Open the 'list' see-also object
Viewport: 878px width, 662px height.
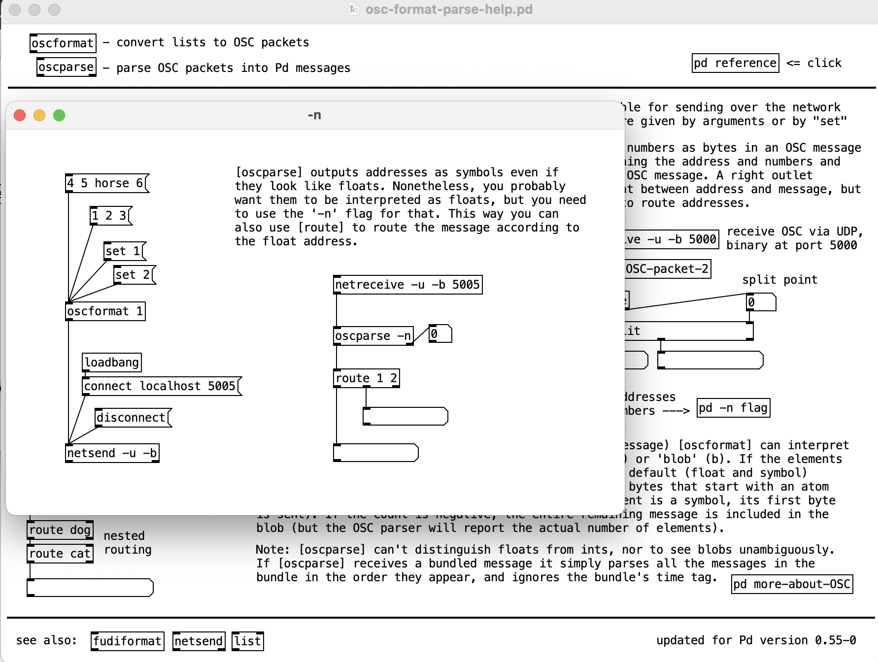[248, 641]
